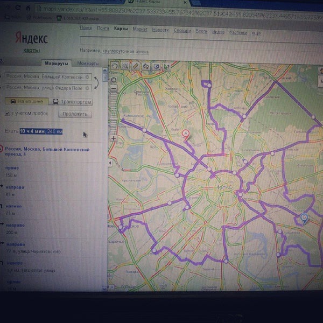Close the Яндекс Карты browser tab
Image resolution: width=323 pixels, height=323 pixels.
185,3
